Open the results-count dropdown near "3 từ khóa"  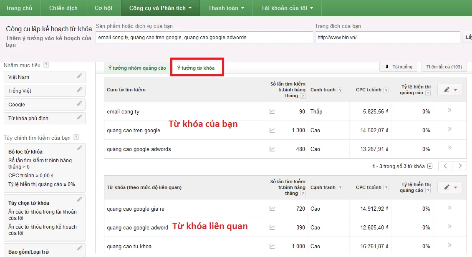[430, 166]
